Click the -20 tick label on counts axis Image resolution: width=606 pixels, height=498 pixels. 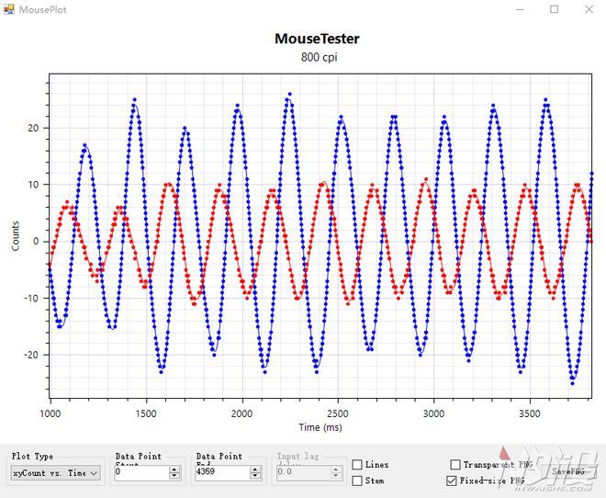coord(32,355)
